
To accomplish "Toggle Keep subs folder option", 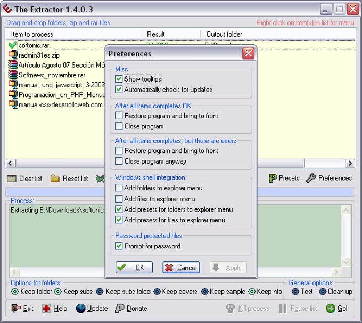I will [x=100, y=292].
